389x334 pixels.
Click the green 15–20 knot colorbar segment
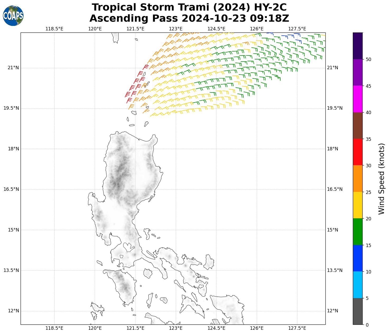(x=358, y=232)
